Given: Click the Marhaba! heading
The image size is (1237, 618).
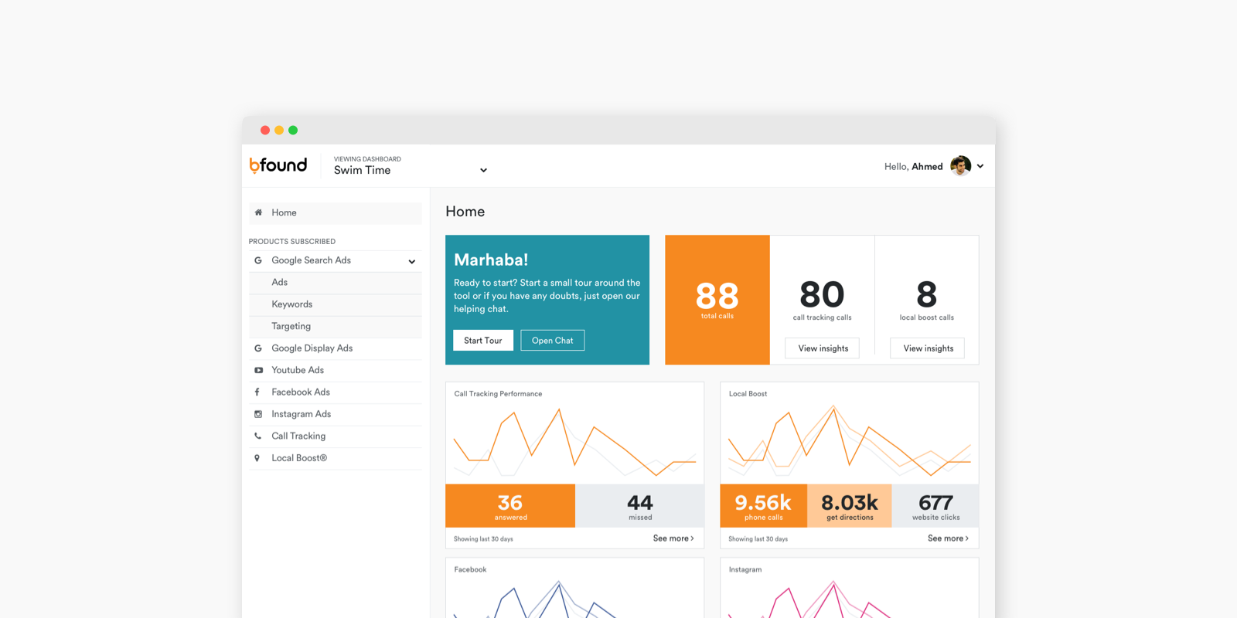Looking at the screenshot, I should (x=491, y=260).
